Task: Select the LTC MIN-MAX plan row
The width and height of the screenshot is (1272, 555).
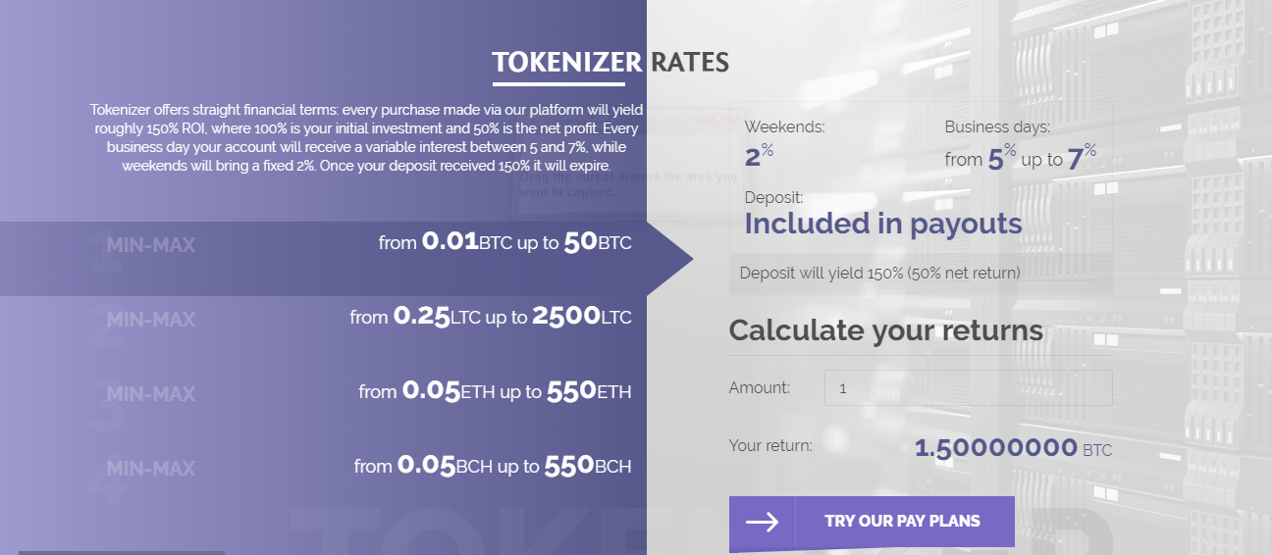Action: point(323,318)
